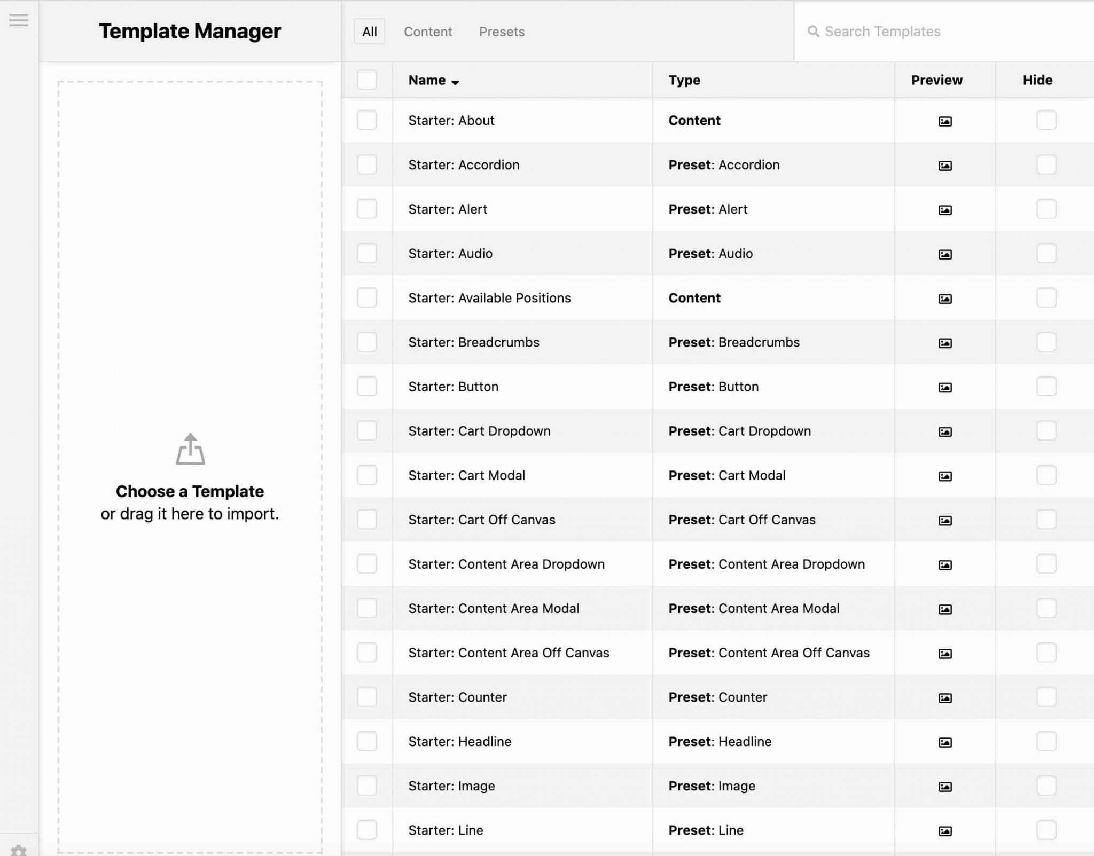1094x856 pixels.
Task: Preview the Starter: About template
Action: coord(944,121)
